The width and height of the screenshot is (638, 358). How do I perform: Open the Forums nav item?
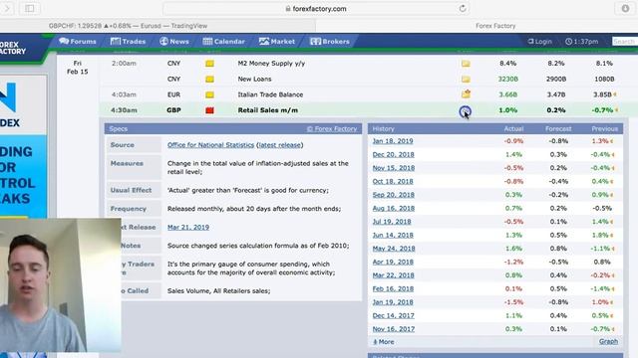(x=78, y=42)
